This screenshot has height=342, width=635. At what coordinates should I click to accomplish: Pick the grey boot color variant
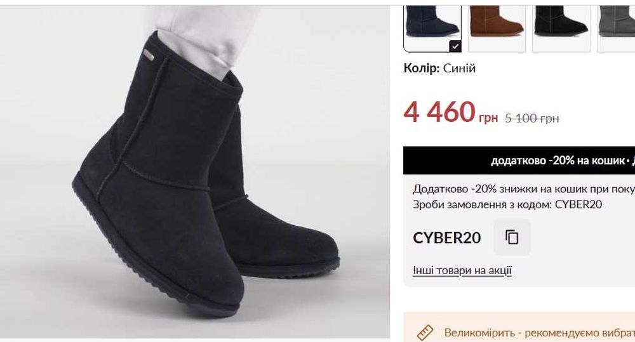616,29
